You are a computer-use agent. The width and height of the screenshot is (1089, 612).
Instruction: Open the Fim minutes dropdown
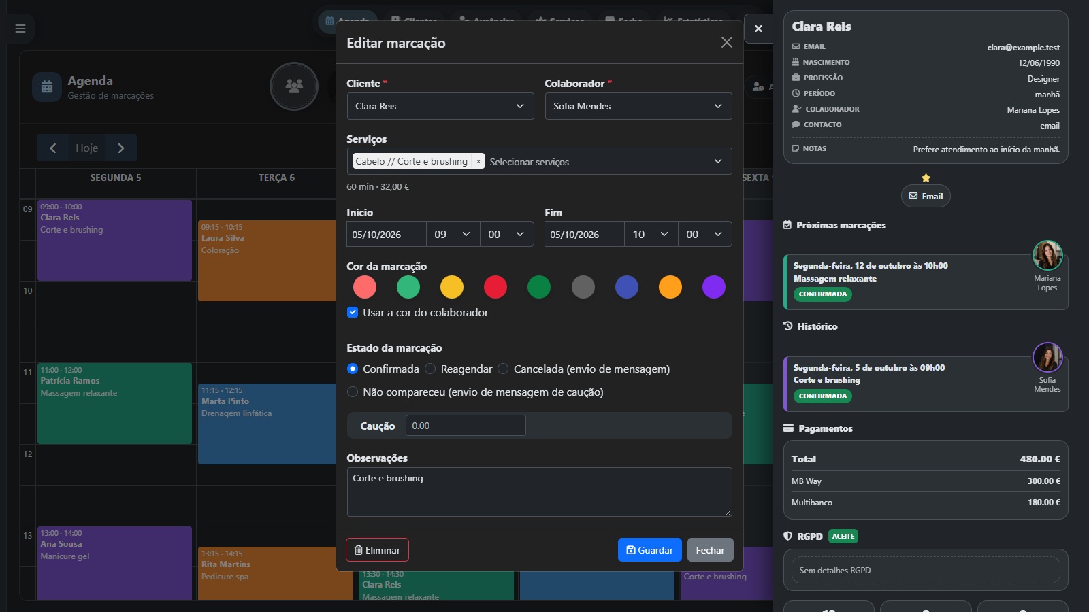[704, 234]
